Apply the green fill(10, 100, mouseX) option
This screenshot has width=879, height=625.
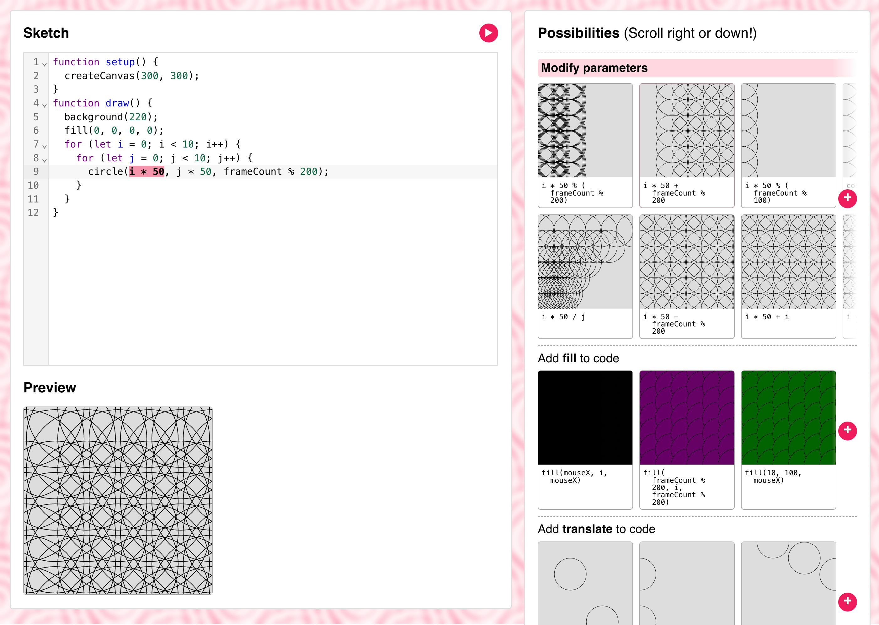pyautogui.click(x=788, y=439)
